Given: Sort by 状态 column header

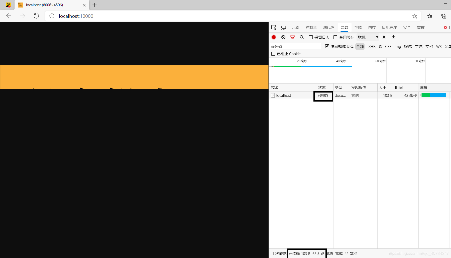Looking at the screenshot, I should tap(325, 88).
